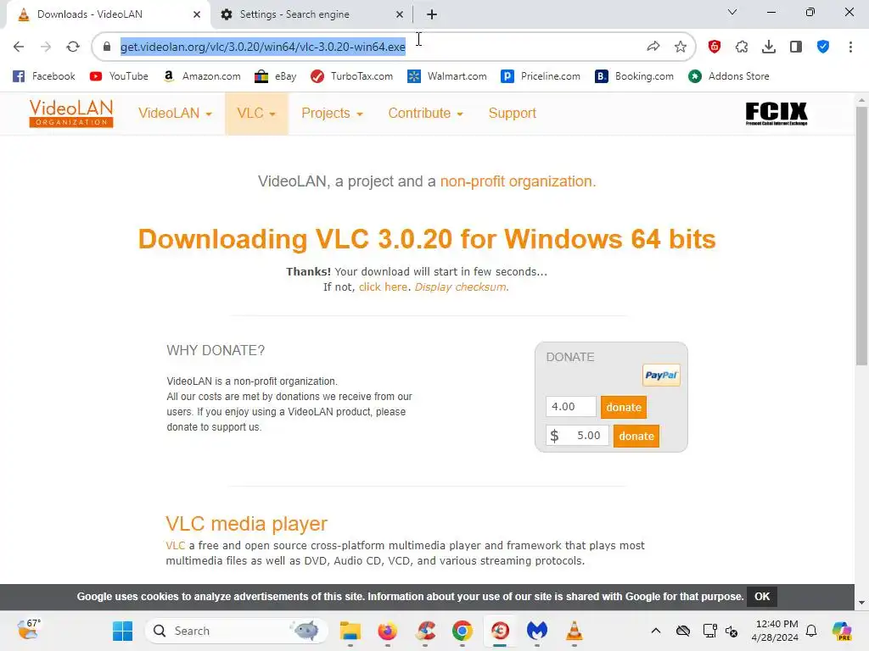Close the Settings - Search engine tab
Screen dimensions: 869x651
pyautogui.click(x=400, y=14)
